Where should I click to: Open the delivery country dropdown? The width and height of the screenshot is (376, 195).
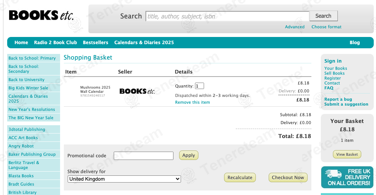(124, 179)
